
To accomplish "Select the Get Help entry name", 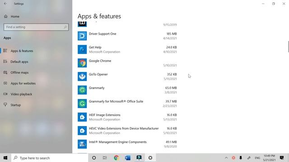I will click(95, 47).
